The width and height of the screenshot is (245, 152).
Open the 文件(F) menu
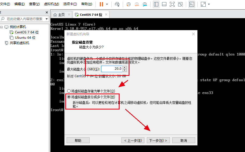point(5,4)
